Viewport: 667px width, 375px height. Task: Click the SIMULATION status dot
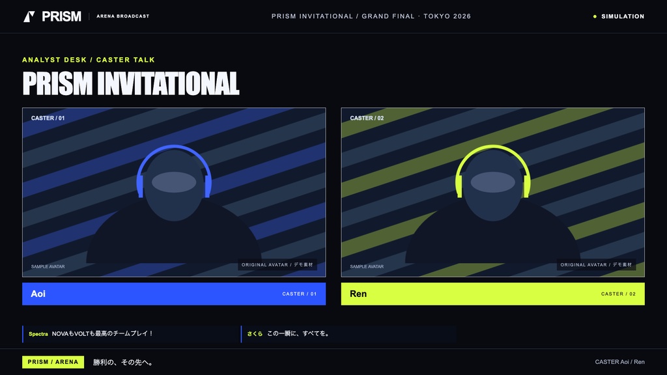click(x=595, y=16)
